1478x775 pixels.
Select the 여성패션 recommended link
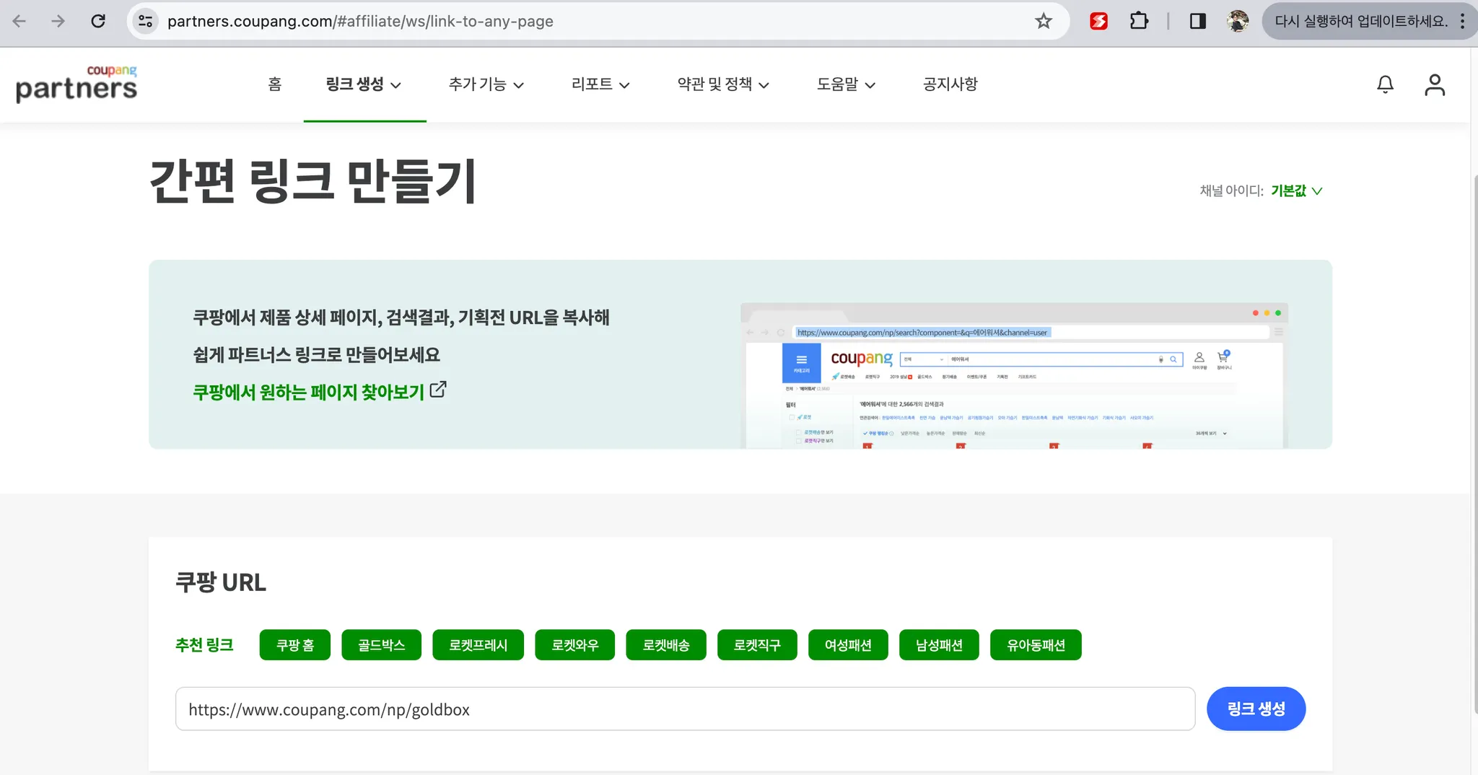[x=848, y=645]
